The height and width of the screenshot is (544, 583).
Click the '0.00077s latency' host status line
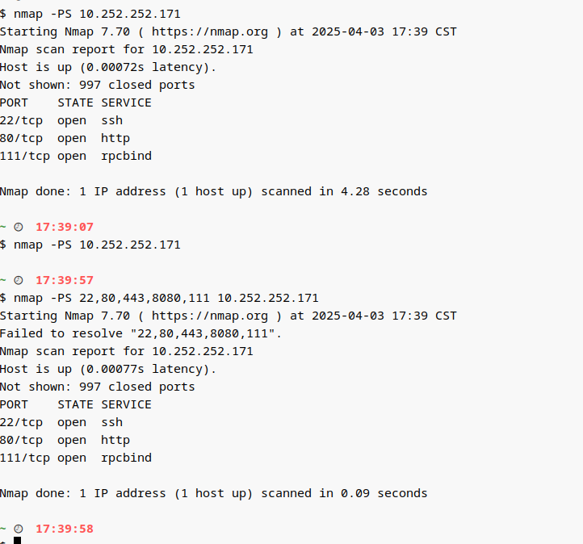[x=108, y=369]
